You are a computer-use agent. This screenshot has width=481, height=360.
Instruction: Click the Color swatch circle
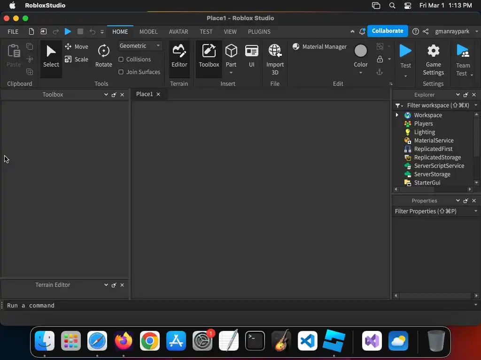[360, 51]
